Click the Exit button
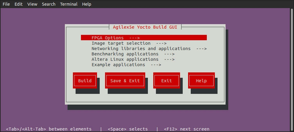294x132 pixels. pyautogui.click(x=167, y=80)
